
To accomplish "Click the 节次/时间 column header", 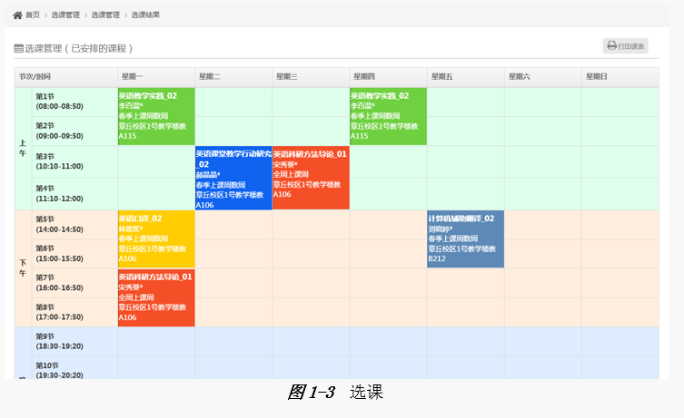I will click(x=35, y=76).
